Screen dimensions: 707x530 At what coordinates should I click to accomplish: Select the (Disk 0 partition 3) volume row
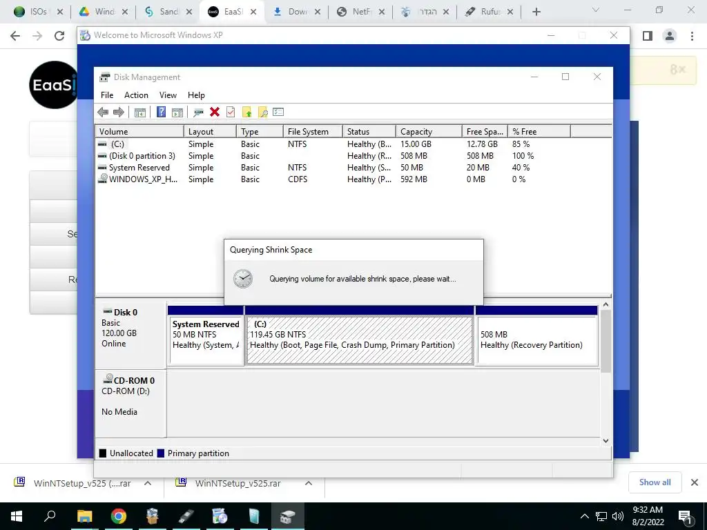click(x=353, y=156)
